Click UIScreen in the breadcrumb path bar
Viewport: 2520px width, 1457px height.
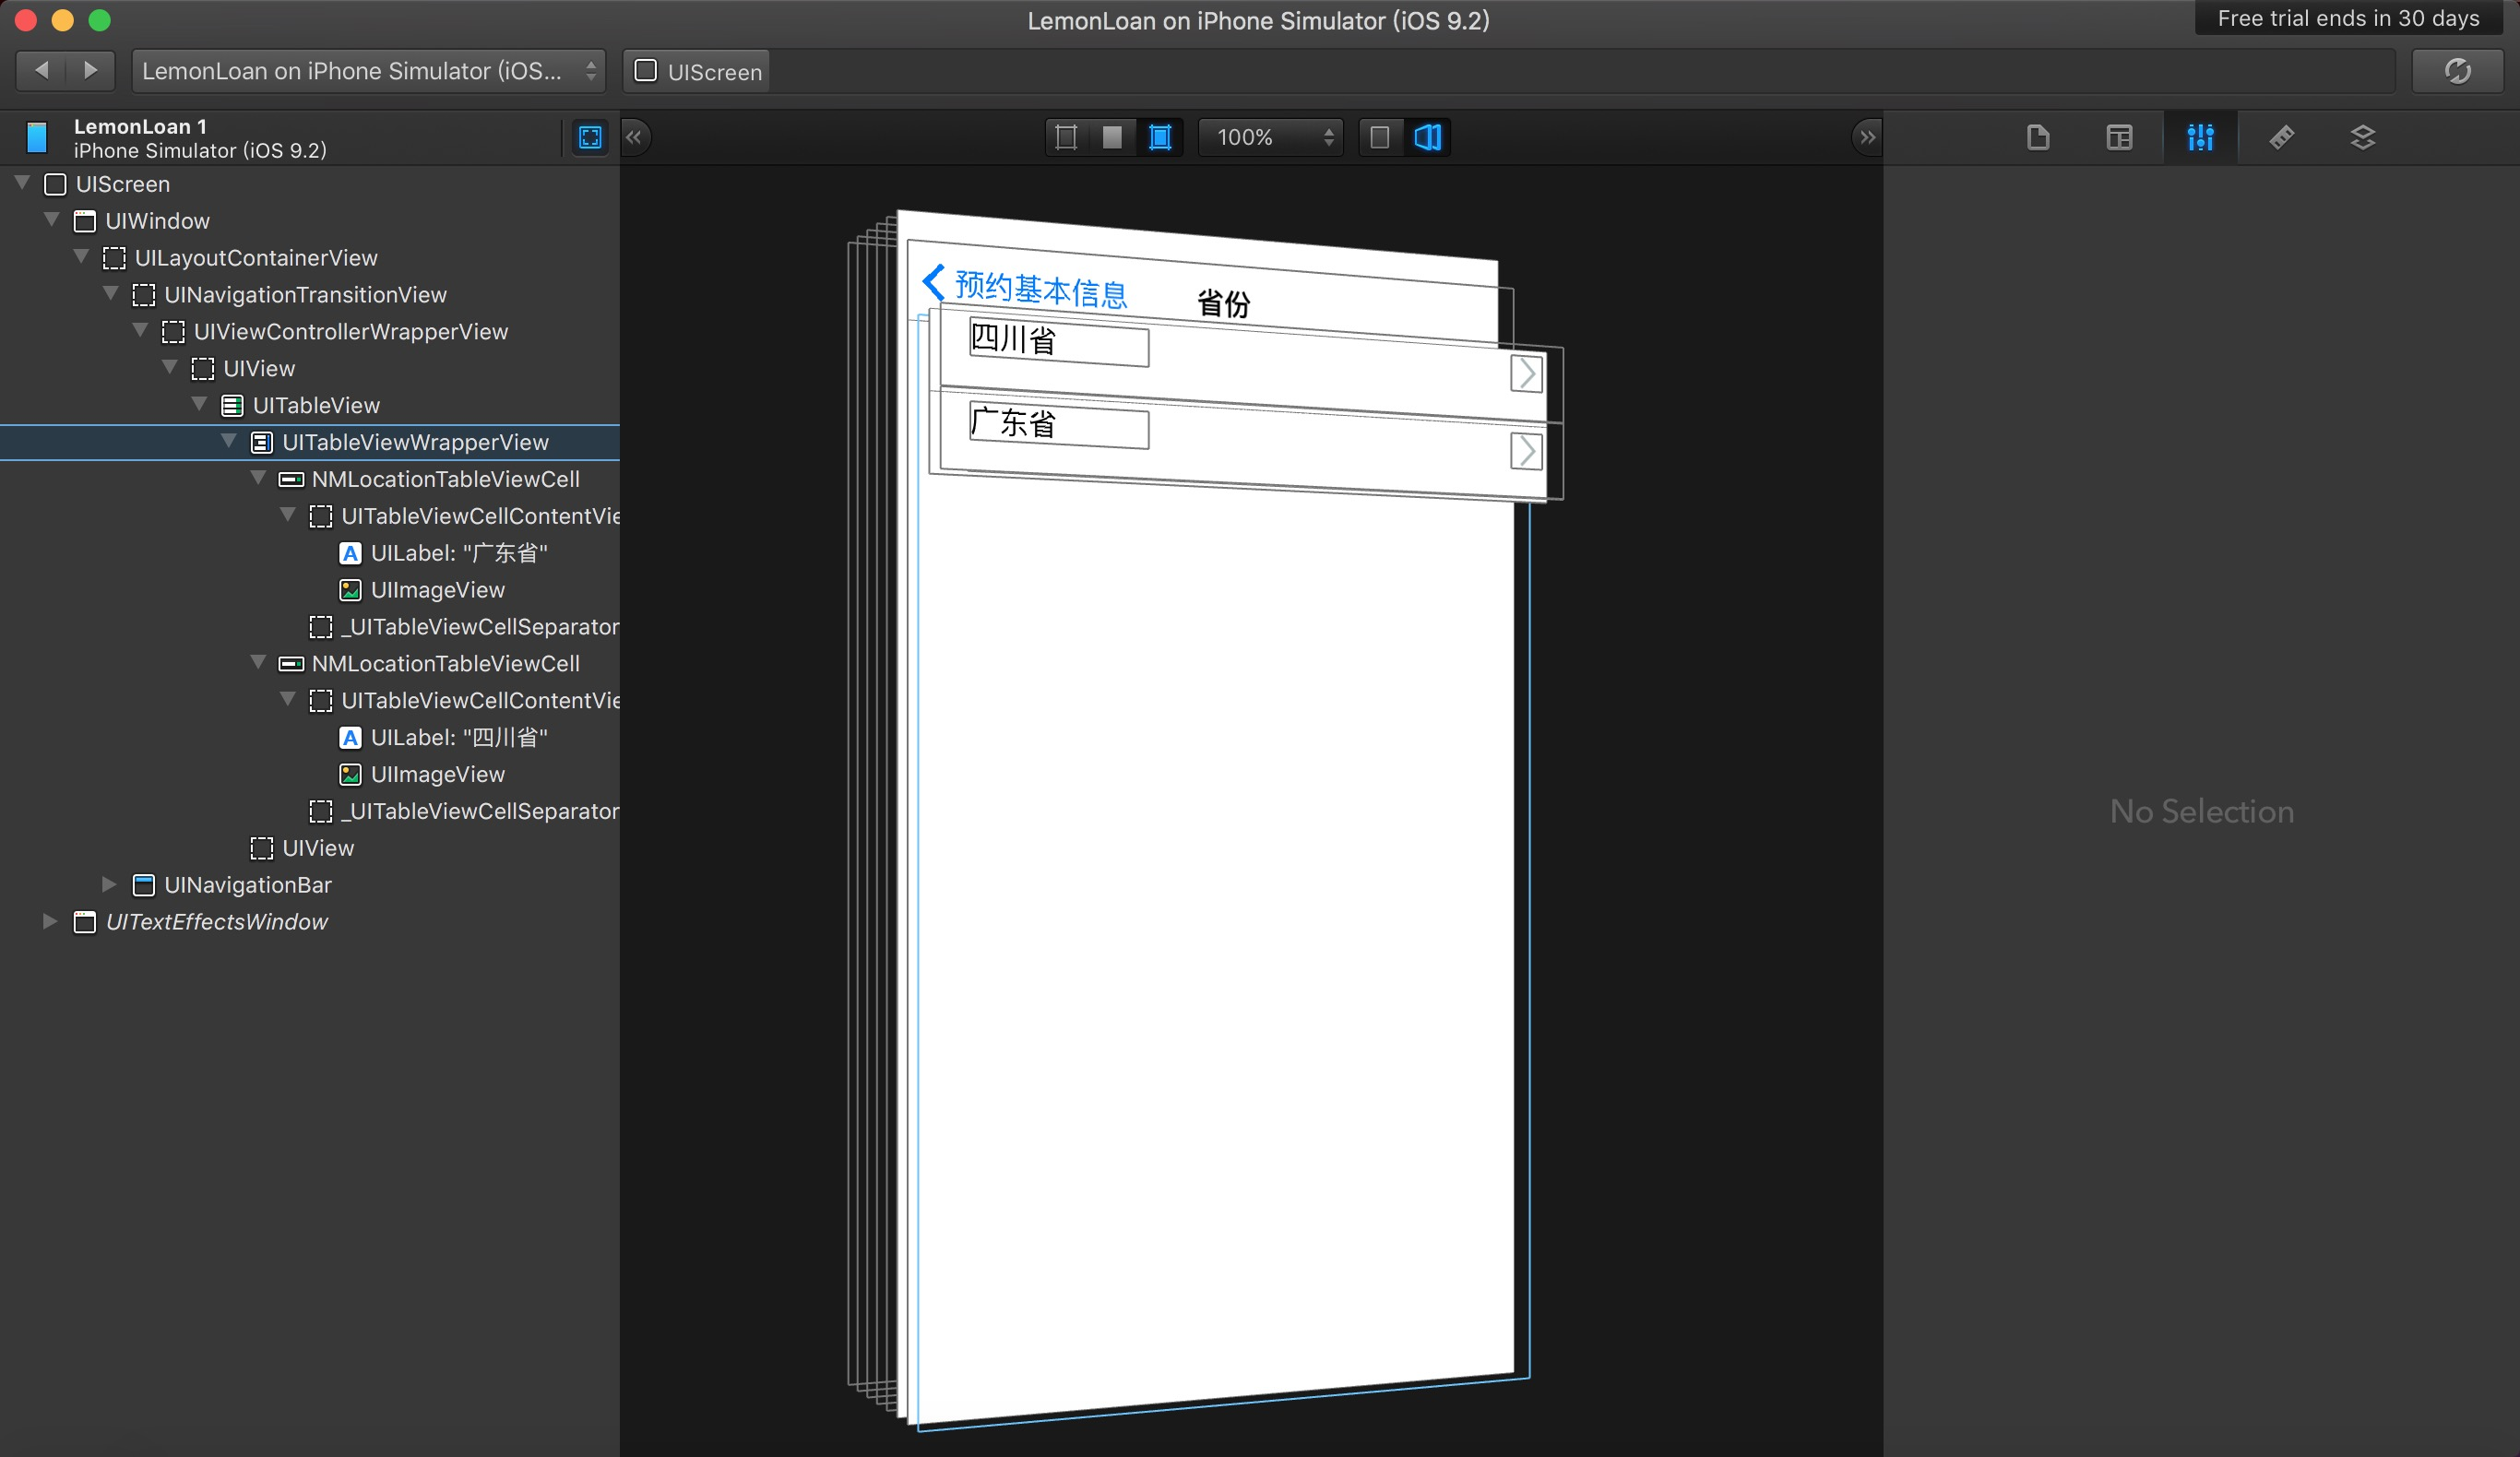coord(698,72)
